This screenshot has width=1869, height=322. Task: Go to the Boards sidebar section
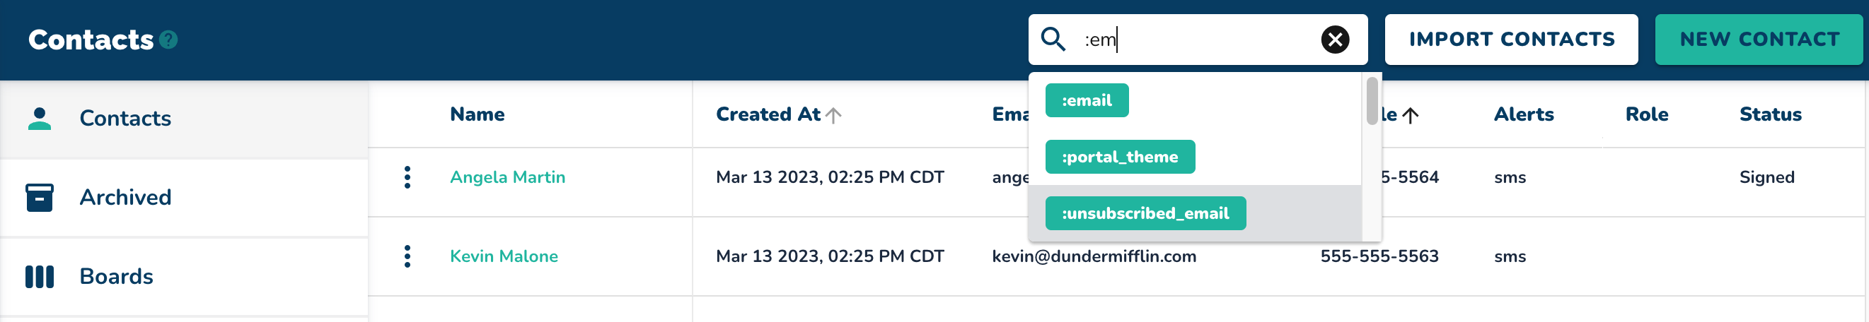pyautogui.click(x=116, y=276)
